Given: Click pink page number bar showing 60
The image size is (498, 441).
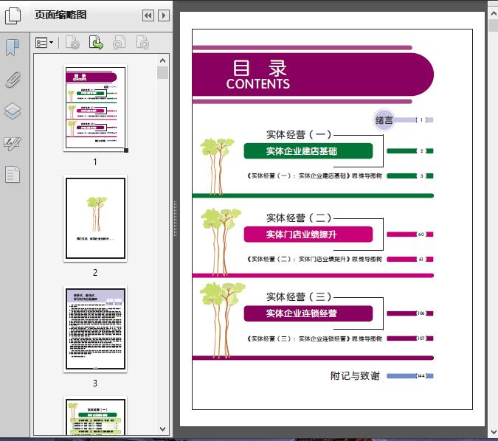Looking at the screenshot, I should 410,235.
